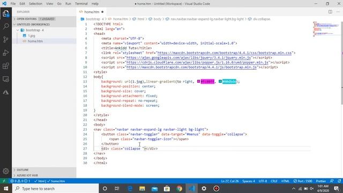
Task: Open Cortana circle on taskbar
Action: (x=105, y=188)
